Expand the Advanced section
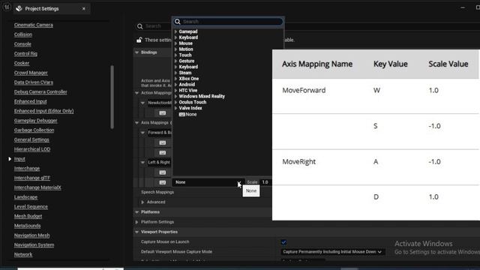 point(142,202)
